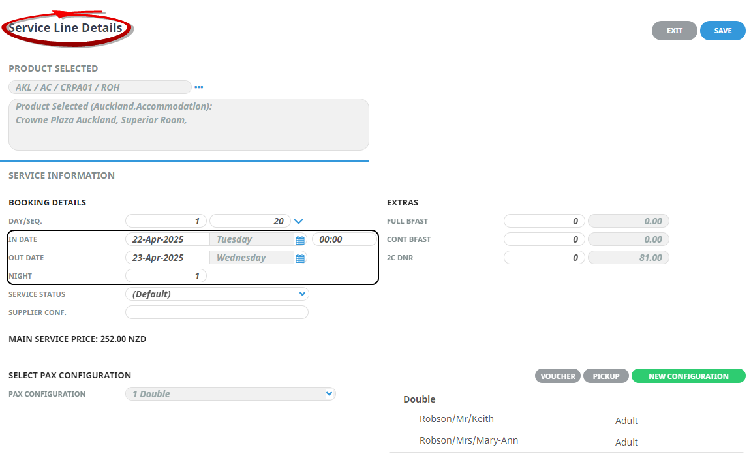
Task: Click the Supplier Conf. input field
Action: pos(217,312)
